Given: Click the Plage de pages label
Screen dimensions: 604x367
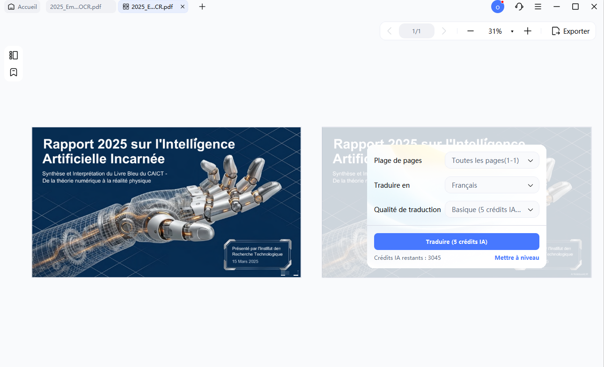Looking at the screenshot, I should (398, 161).
